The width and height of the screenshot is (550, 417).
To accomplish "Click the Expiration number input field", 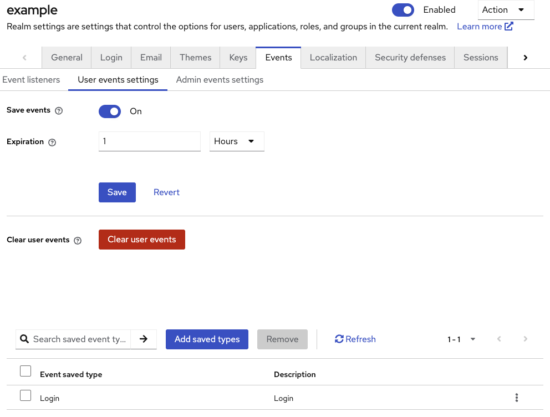I will [149, 141].
